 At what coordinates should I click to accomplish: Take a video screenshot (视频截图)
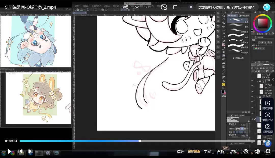(267, 128)
